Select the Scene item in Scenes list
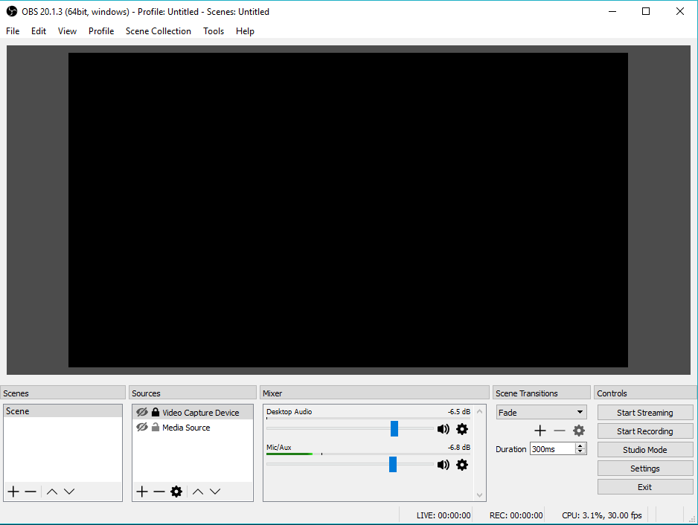 [x=63, y=411]
